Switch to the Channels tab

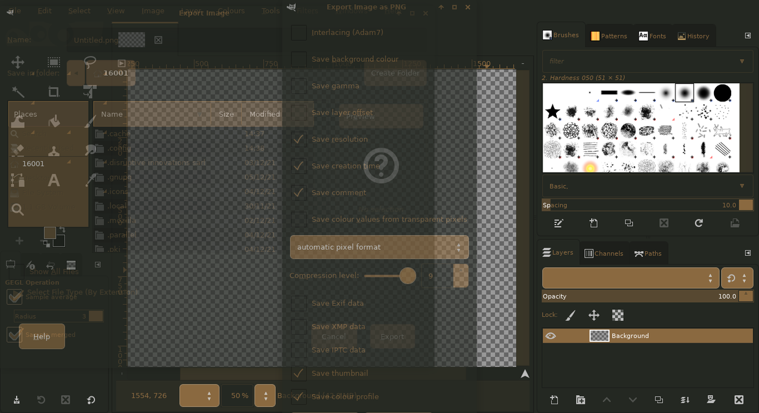coord(604,253)
